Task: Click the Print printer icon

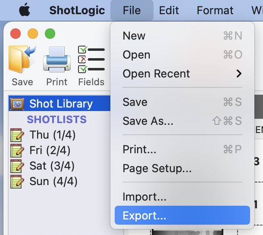Action: 57,59
